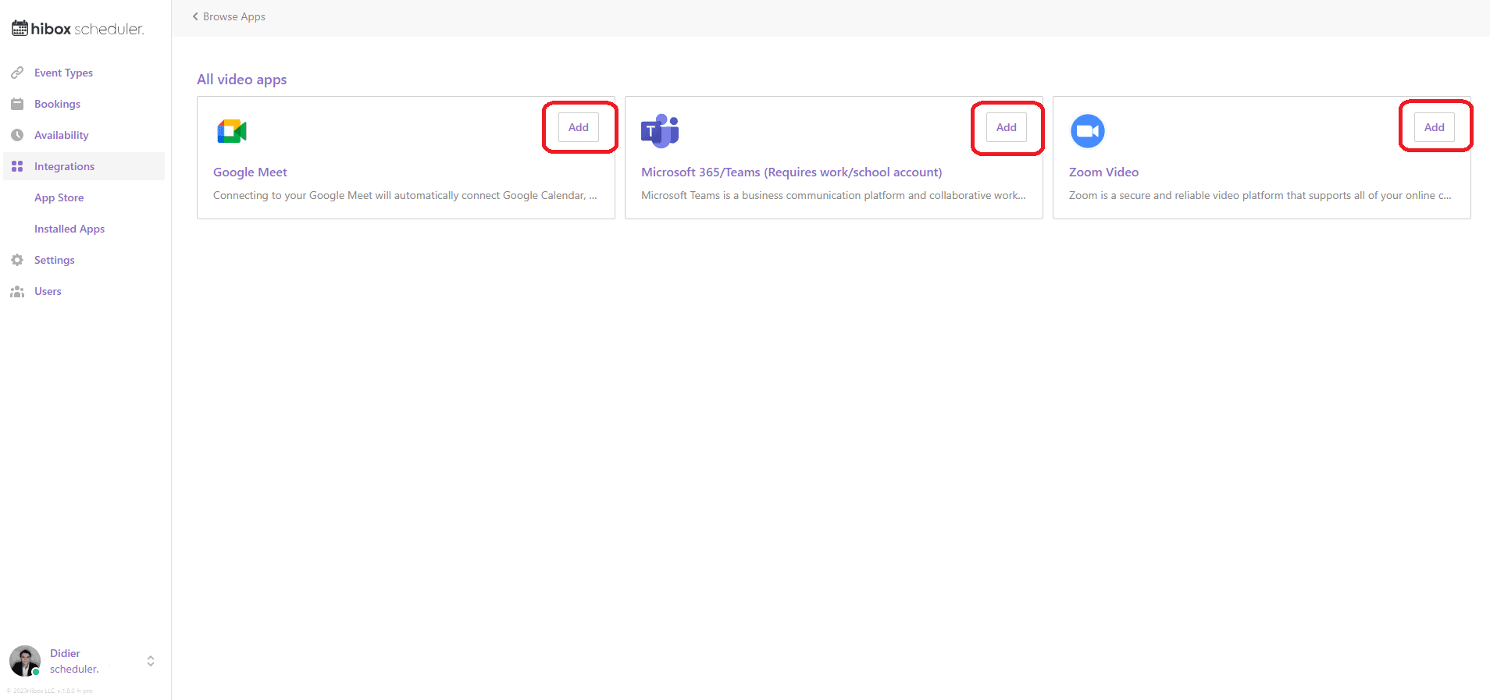Click the Event Types link icon
Viewport: 1490px width, 700px height.
coord(17,73)
